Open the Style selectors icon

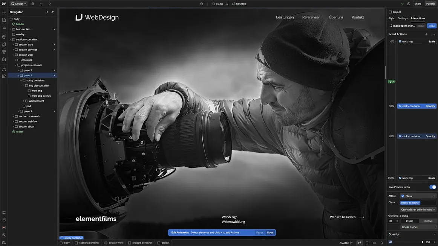(x=4, y=44)
